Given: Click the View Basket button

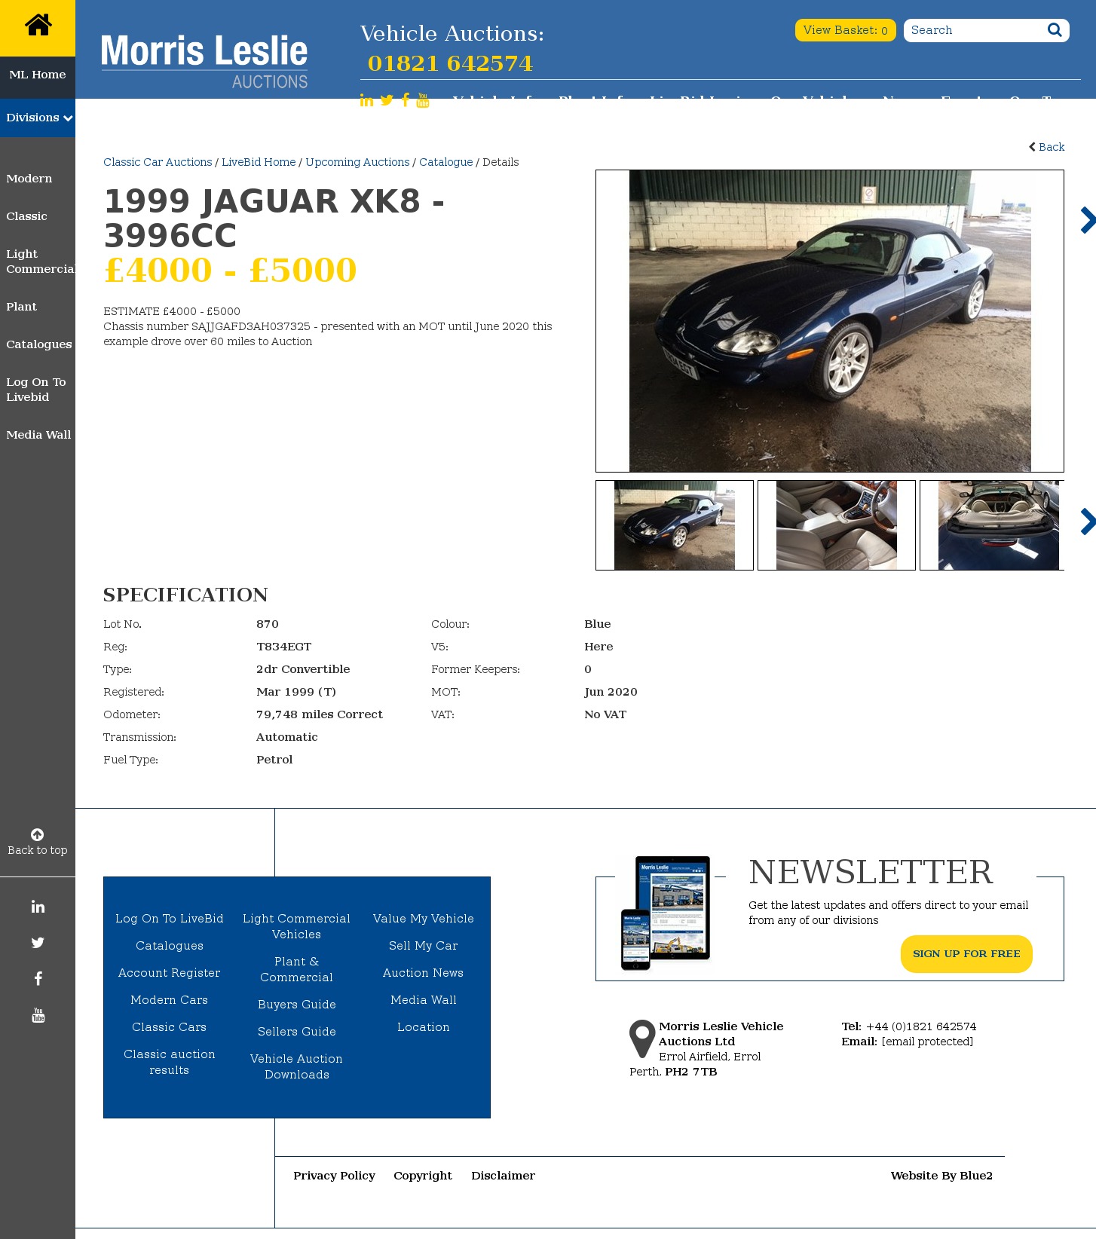Looking at the screenshot, I should tap(846, 30).
